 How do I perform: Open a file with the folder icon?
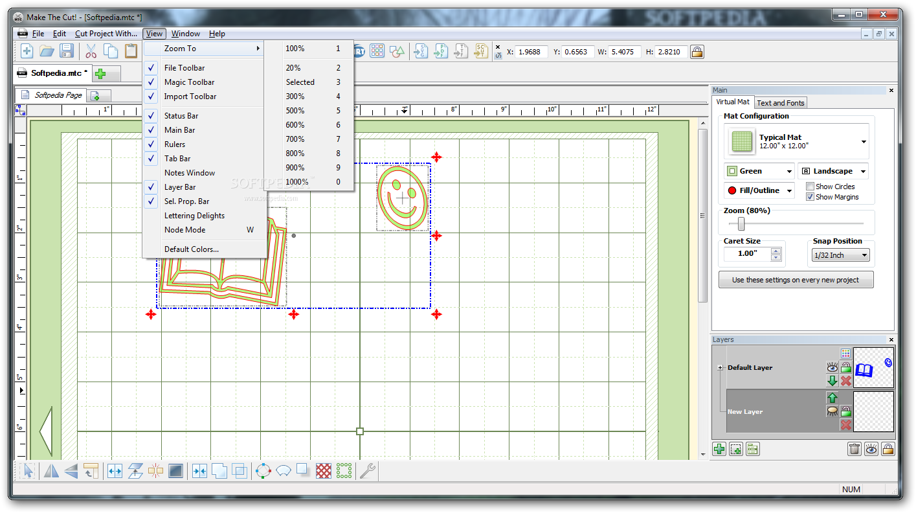click(x=47, y=51)
